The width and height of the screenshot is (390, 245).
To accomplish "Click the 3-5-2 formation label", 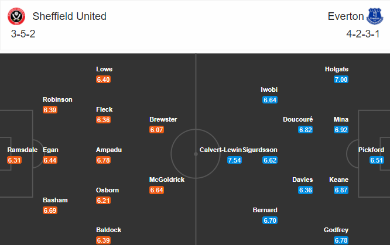I will coord(23,34).
